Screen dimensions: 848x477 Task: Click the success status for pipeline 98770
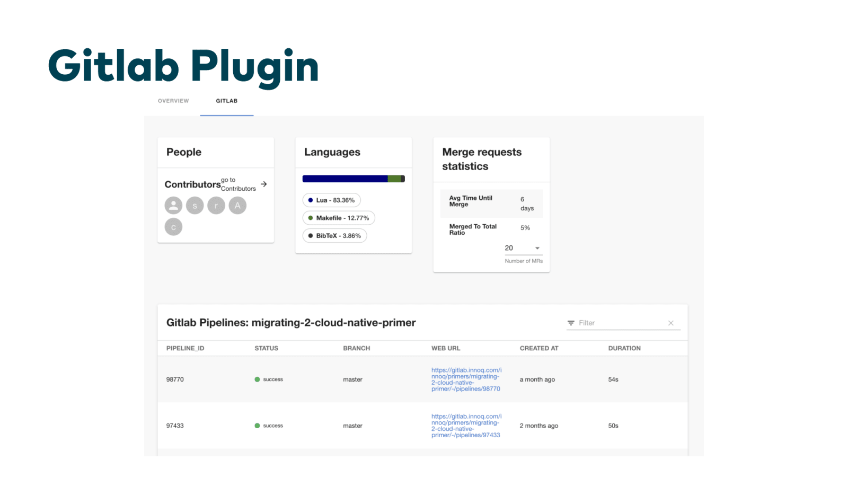click(269, 379)
